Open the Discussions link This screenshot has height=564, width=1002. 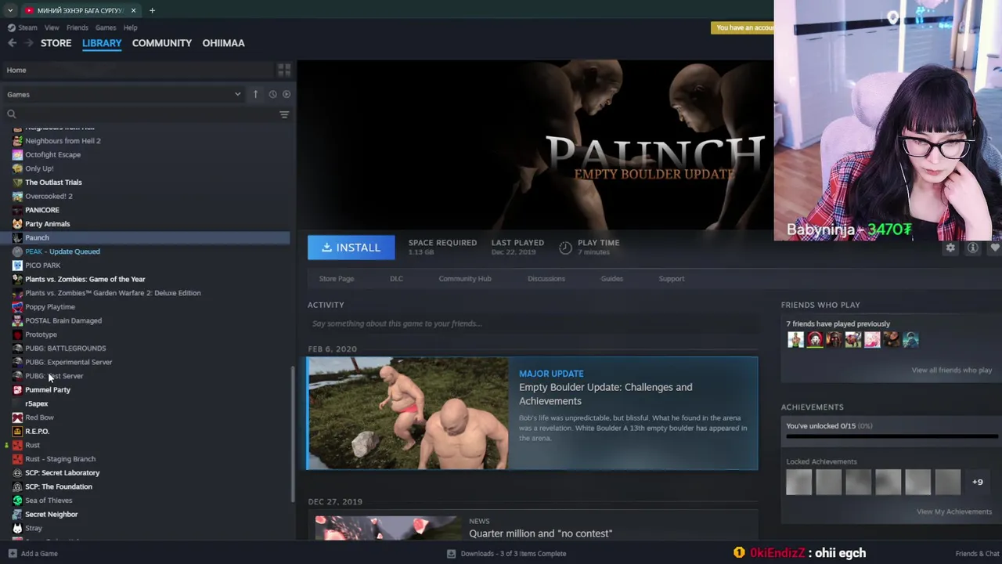click(x=546, y=279)
